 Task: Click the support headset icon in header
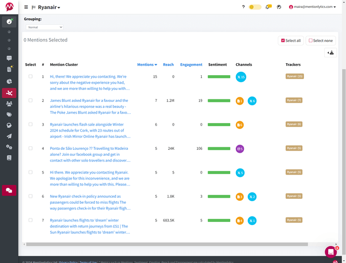[x=279, y=7]
